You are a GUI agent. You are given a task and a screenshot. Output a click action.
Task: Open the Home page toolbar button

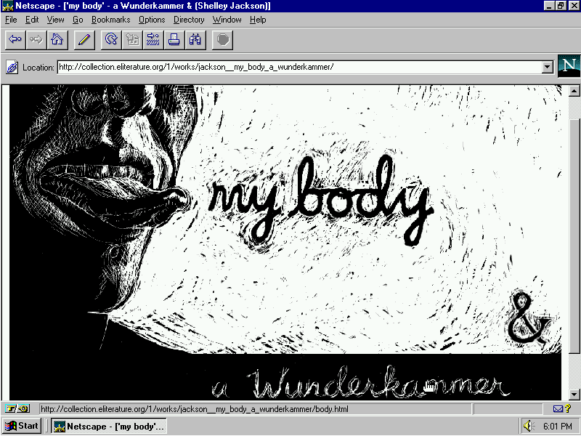click(57, 39)
